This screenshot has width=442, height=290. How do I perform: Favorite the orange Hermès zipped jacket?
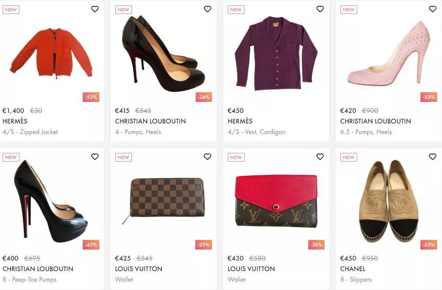95,9
